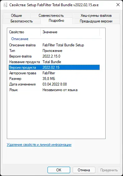This screenshot has height=176, width=123.
Task: Select the Размер property label
Action: (x=15, y=79)
